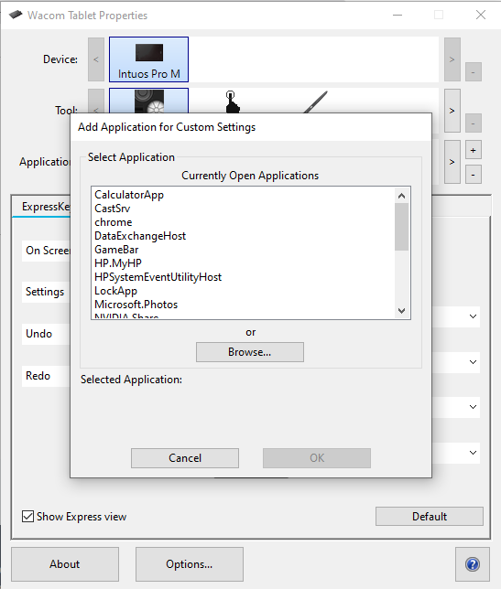Choose Microsoft.Photos in the applications list
Image resolution: width=501 pixels, height=589 pixels.
tap(136, 305)
